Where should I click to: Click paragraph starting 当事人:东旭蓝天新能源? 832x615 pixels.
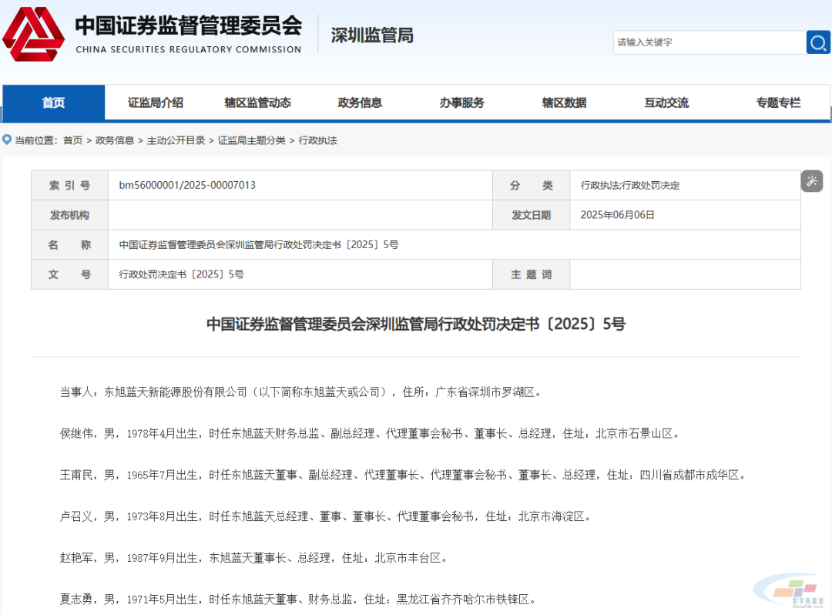(301, 392)
